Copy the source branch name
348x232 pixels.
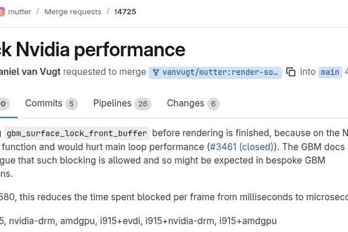point(291,72)
